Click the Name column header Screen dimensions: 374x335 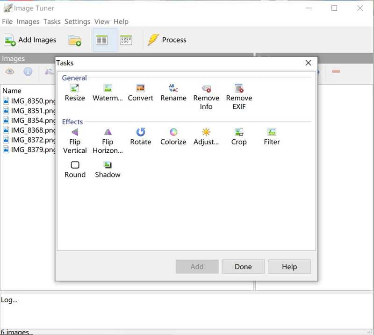12,91
